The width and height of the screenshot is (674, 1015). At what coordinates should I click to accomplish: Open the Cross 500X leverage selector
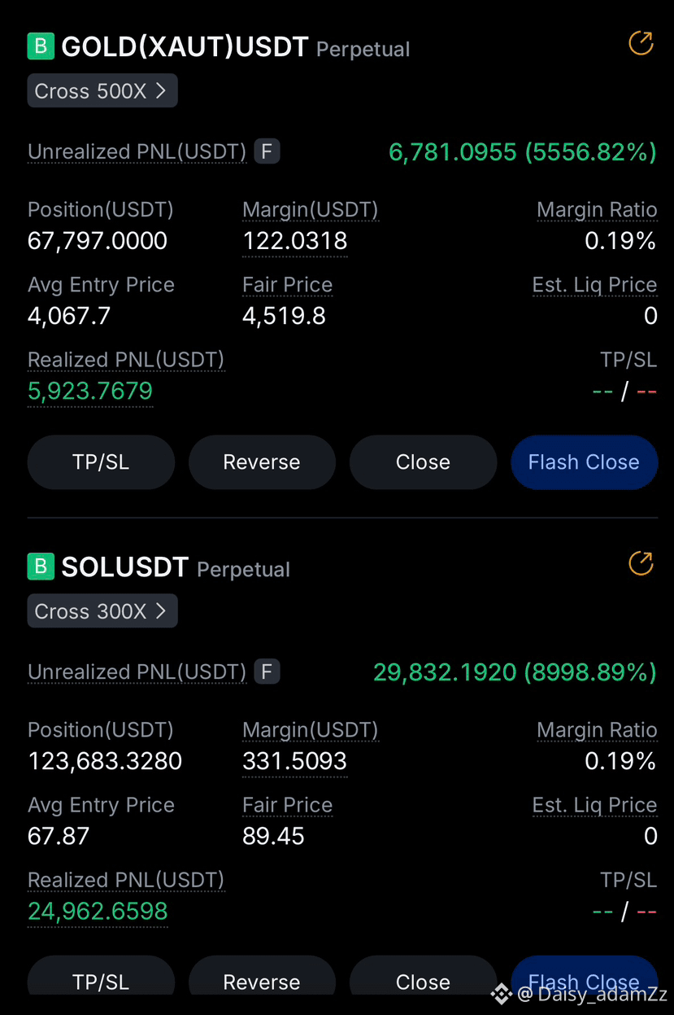[x=102, y=91]
